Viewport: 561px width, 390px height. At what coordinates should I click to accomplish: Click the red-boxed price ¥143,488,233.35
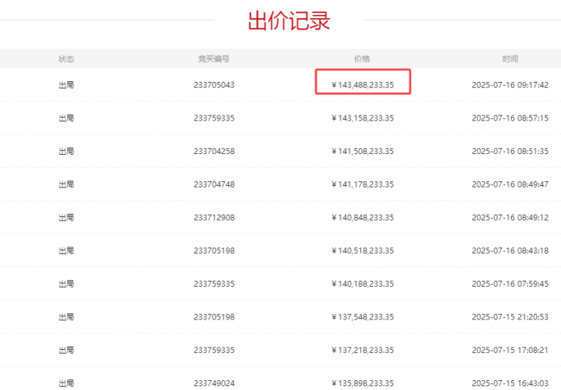363,85
